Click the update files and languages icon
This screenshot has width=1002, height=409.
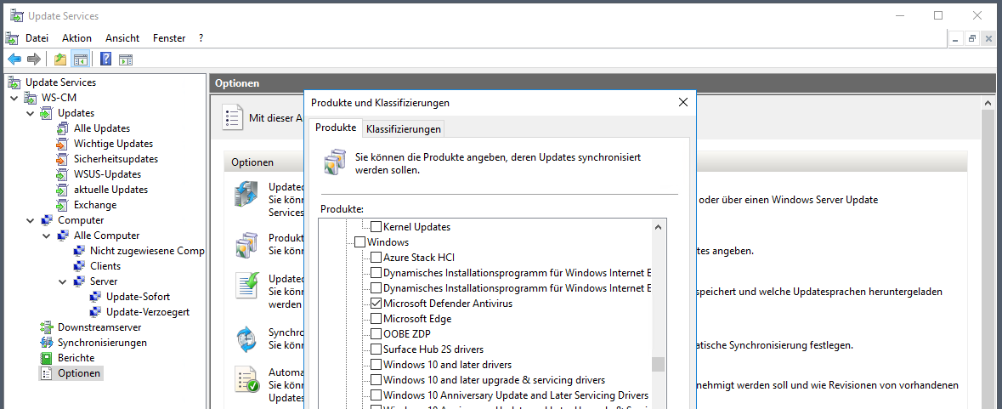246,285
